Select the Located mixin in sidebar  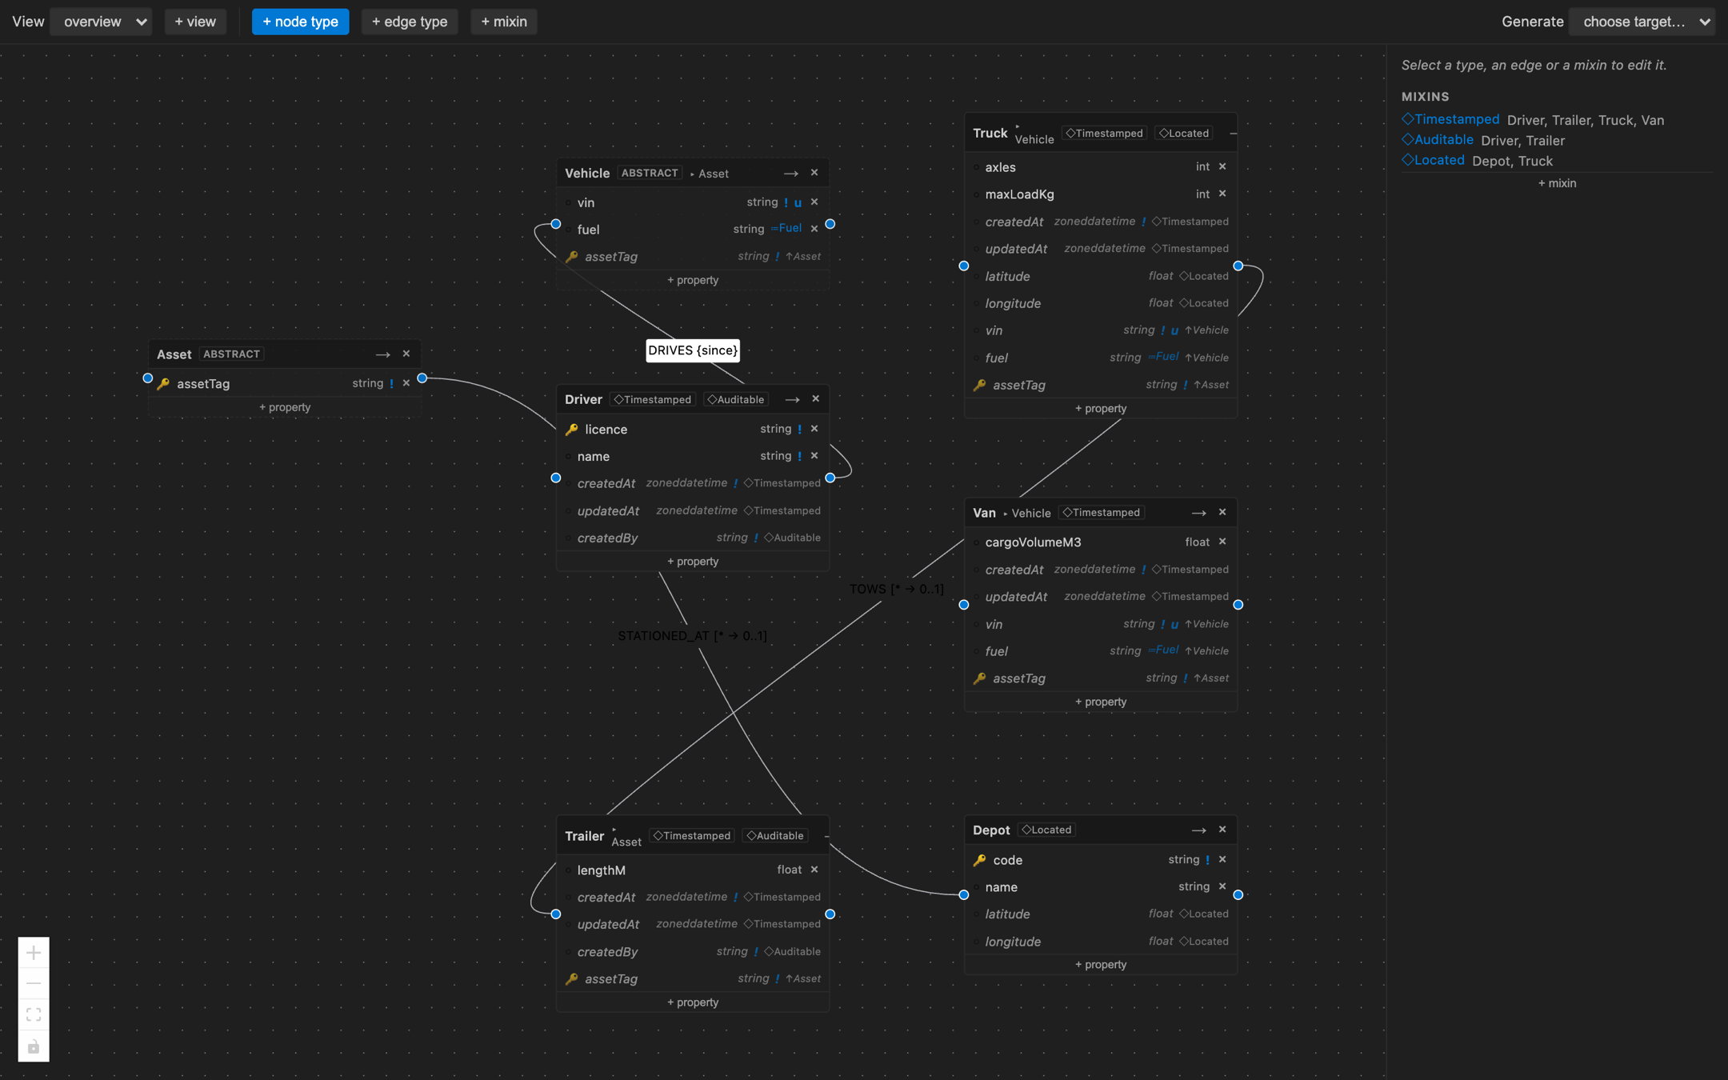tap(1433, 160)
